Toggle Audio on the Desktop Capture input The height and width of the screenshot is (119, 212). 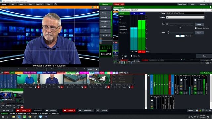pyautogui.click(x=14, y=108)
